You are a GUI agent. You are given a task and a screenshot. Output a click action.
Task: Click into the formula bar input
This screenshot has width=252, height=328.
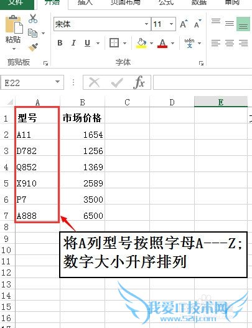(x=202, y=82)
